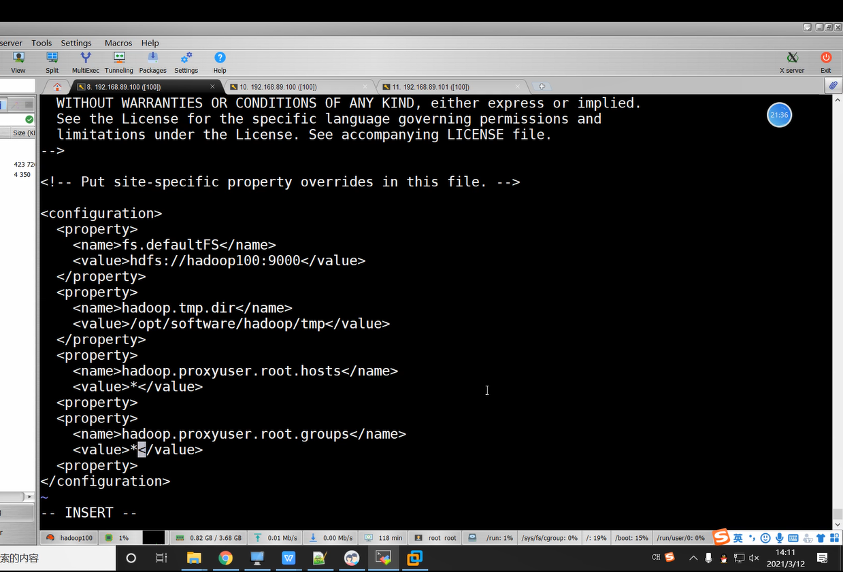The width and height of the screenshot is (843, 572).
Task: Click the root root users status
Action: [436, 538]
